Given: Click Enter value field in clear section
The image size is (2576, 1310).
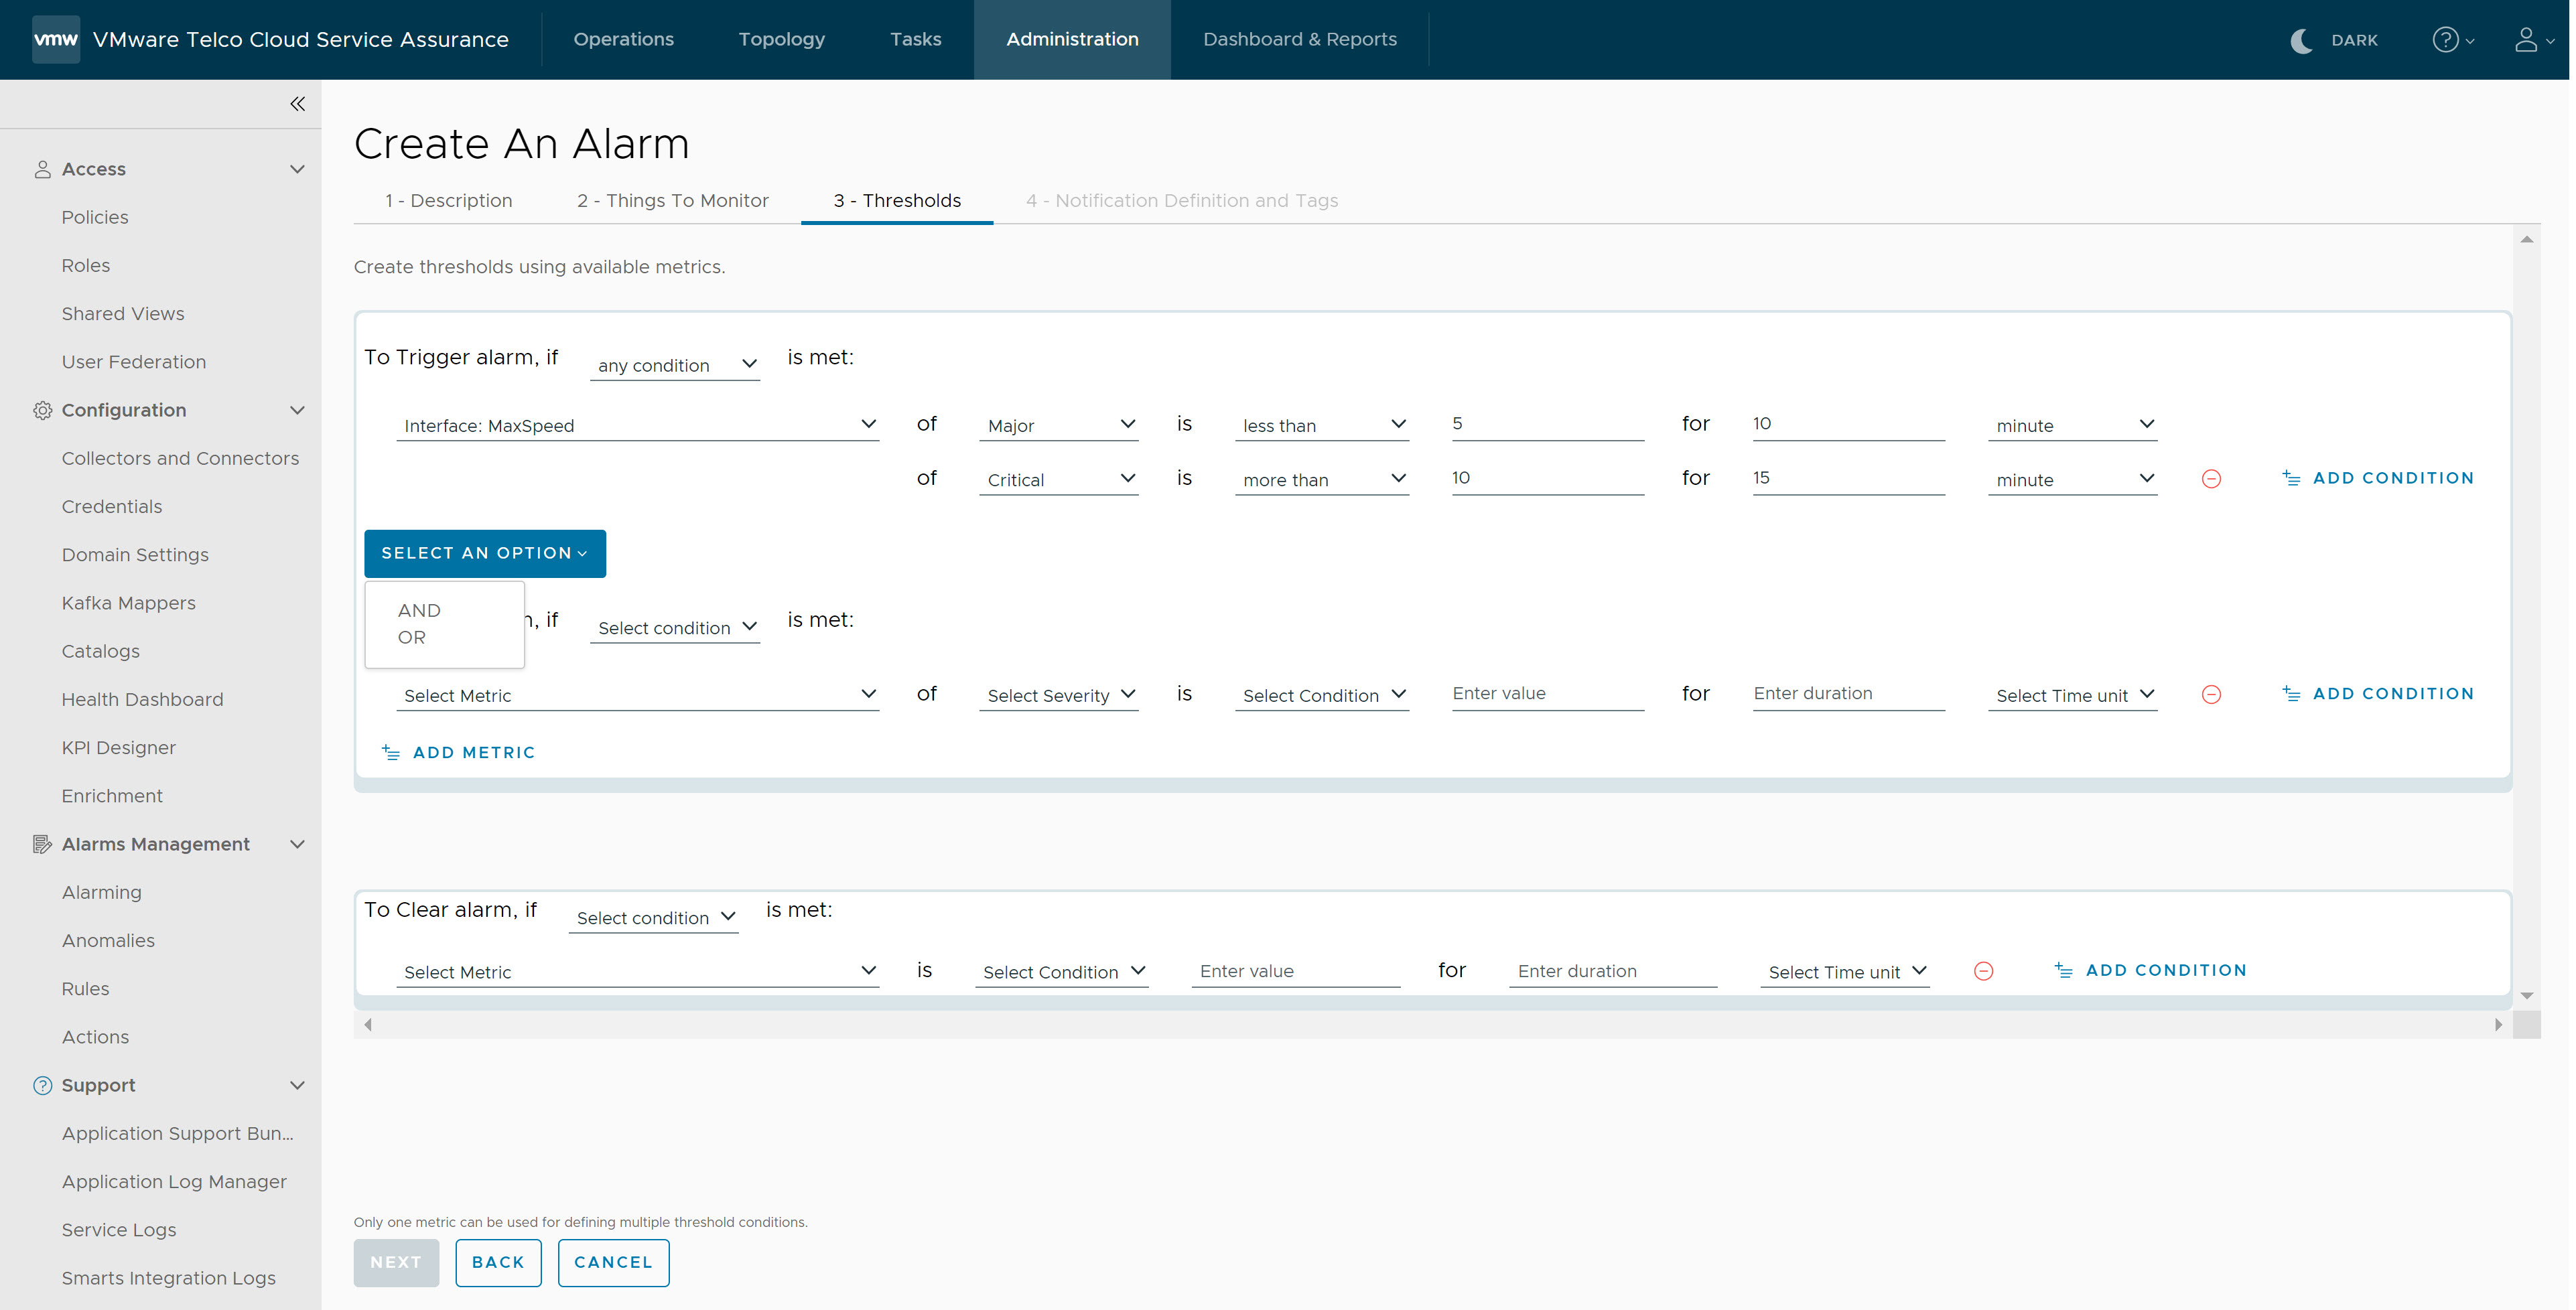Looking at the screenshot, I should click(1295, 971).
